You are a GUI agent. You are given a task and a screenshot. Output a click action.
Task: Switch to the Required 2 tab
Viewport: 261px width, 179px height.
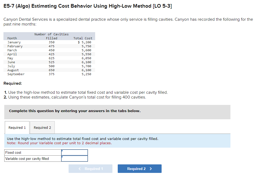42,127
